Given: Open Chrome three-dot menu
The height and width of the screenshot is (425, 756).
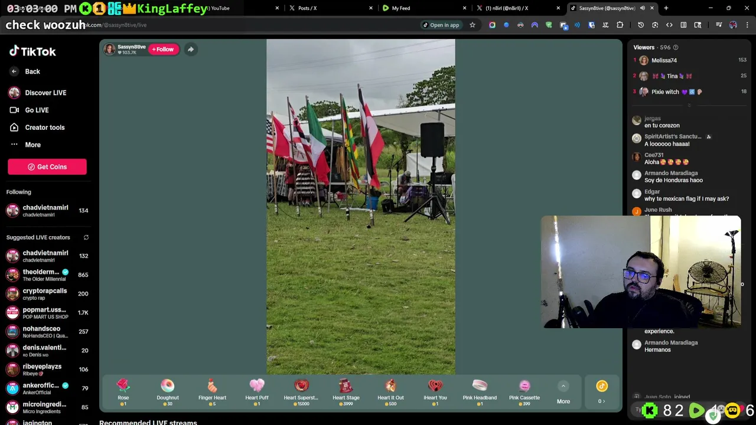Looking at the screenshot, I should [747, 25].
